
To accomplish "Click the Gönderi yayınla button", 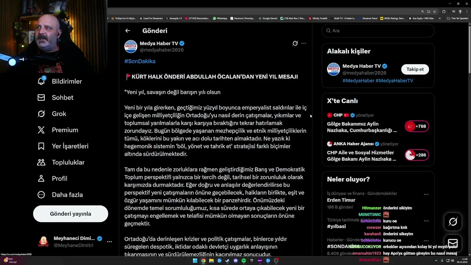I will click(x=71, y=214).
